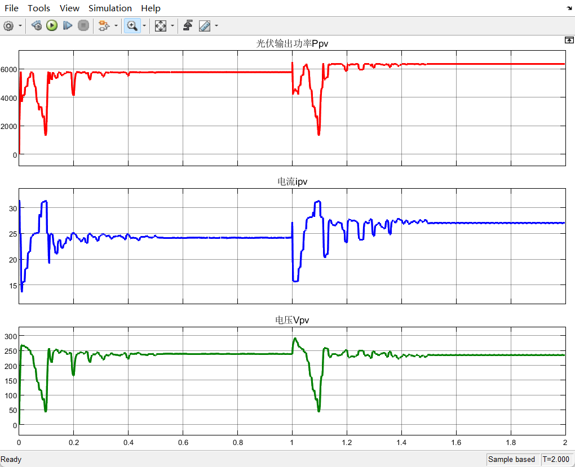Click the Highlight Simulink Block icon
Screen dimensions: 575x467
[x=104, y=25]
